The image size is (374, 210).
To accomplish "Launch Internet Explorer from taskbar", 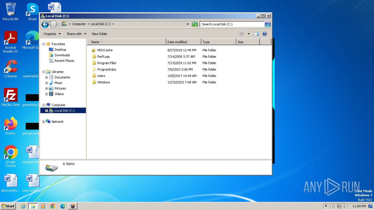I will coord(23,206).
